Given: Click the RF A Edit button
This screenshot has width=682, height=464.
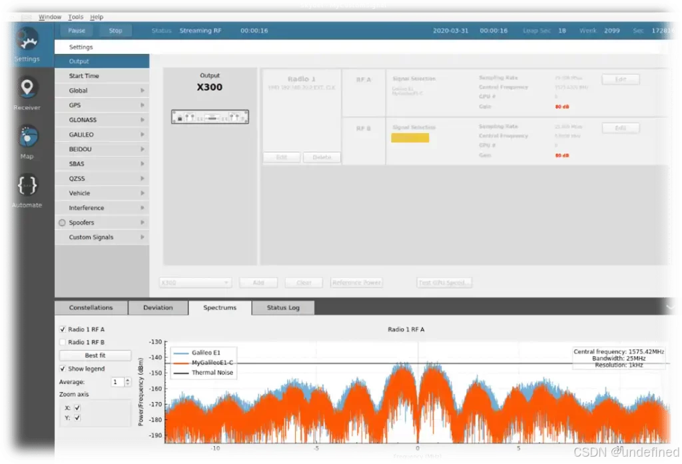Looking at the screenshot, I should pos(621,79).
